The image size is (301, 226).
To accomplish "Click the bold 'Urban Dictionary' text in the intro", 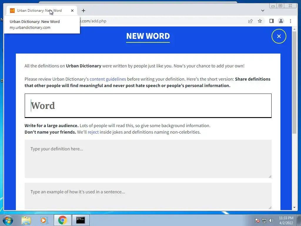I will pos(84,66).
